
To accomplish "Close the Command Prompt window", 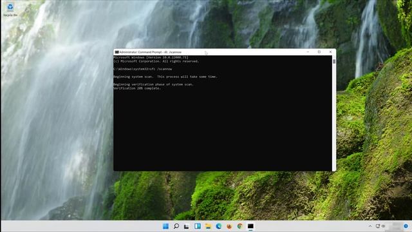I will [x=330, y=52].
